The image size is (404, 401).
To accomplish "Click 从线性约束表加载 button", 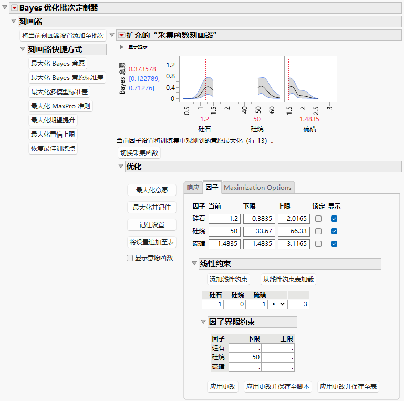I will pyautogui.click(x=288, y=280).
